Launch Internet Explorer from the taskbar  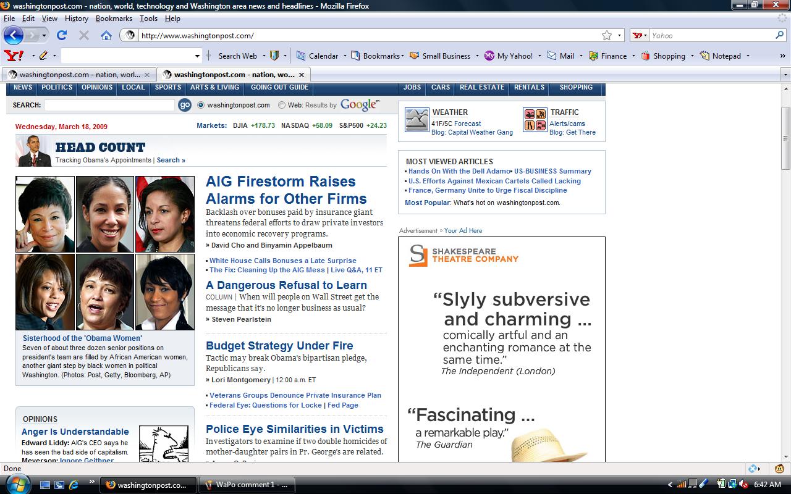point(74,485)
